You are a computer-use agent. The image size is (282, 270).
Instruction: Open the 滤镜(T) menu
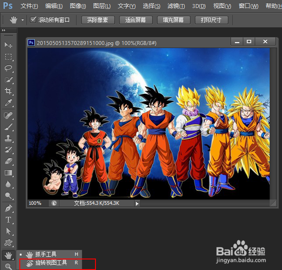[176, 6]
